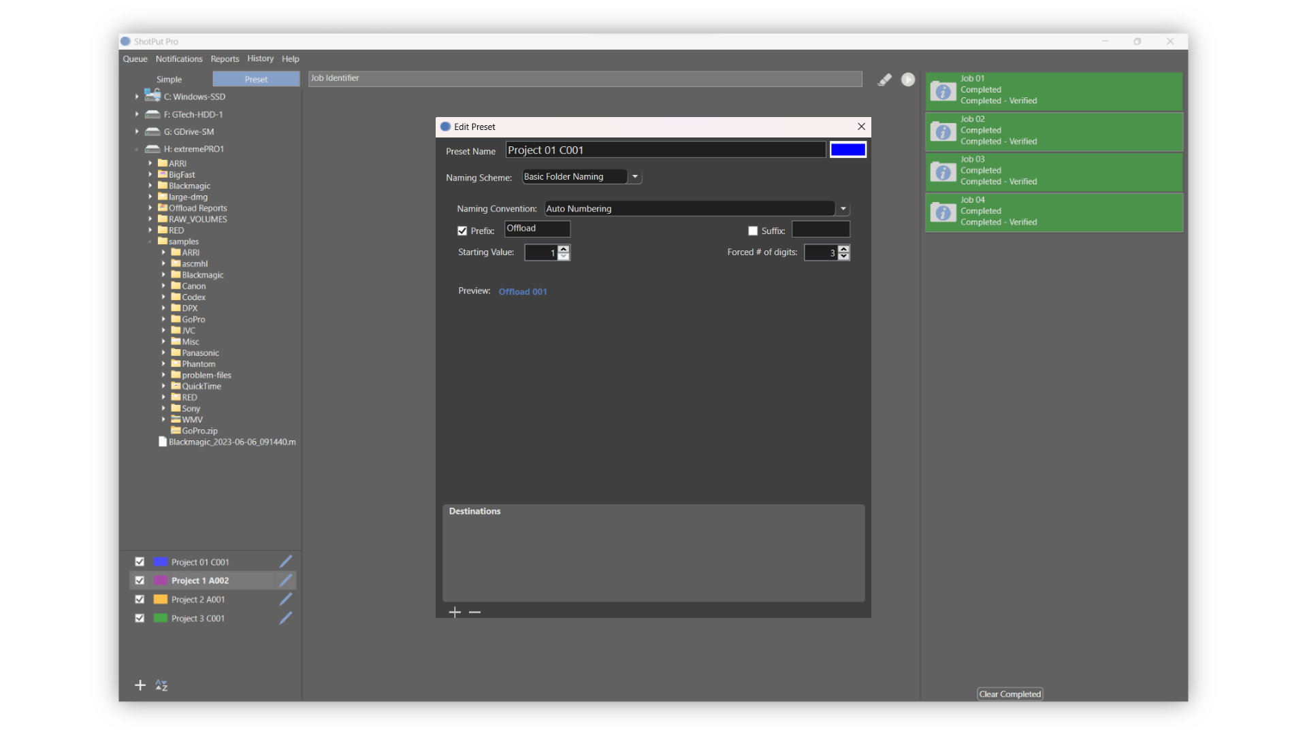Collapse the H: extremePRO1 drive
Screen dimensions: 1307x735
point(137,149)
